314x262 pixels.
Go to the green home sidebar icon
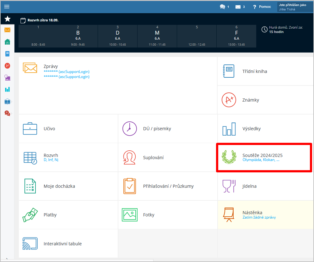[x=8, y=42]
